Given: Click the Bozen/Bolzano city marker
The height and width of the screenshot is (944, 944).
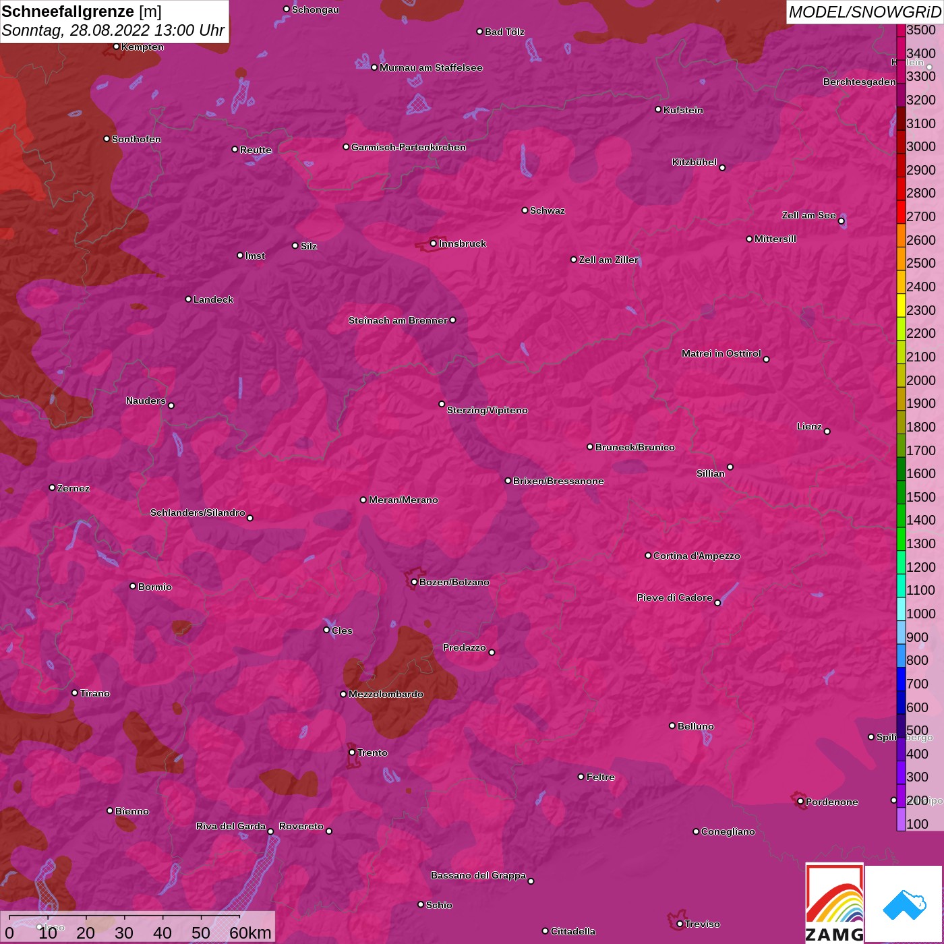Looking at the screenshot, I should point(414,582).
